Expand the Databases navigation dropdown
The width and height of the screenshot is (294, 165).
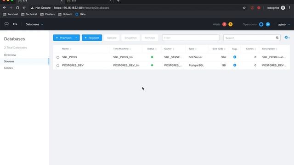[x=34, y=24]
